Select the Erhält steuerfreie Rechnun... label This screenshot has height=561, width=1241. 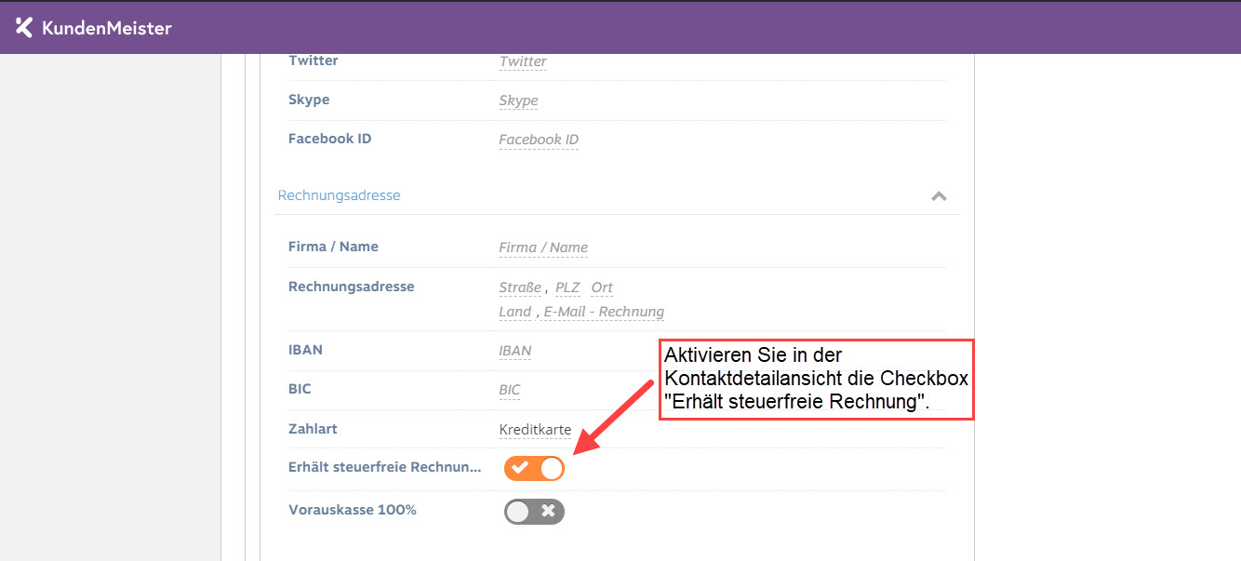point(385,467)
